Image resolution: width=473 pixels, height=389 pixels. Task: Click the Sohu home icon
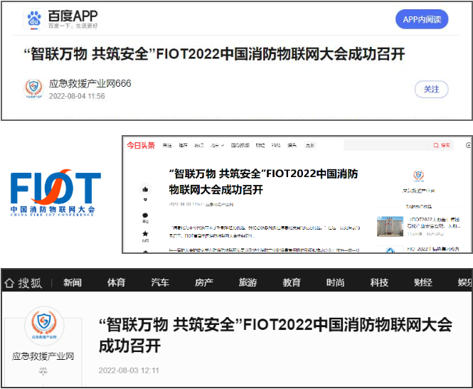tap(9, 282)
